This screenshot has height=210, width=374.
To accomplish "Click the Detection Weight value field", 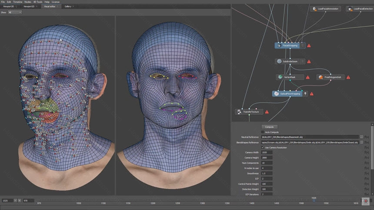I will pyautogui.click(x=267, y=189).
